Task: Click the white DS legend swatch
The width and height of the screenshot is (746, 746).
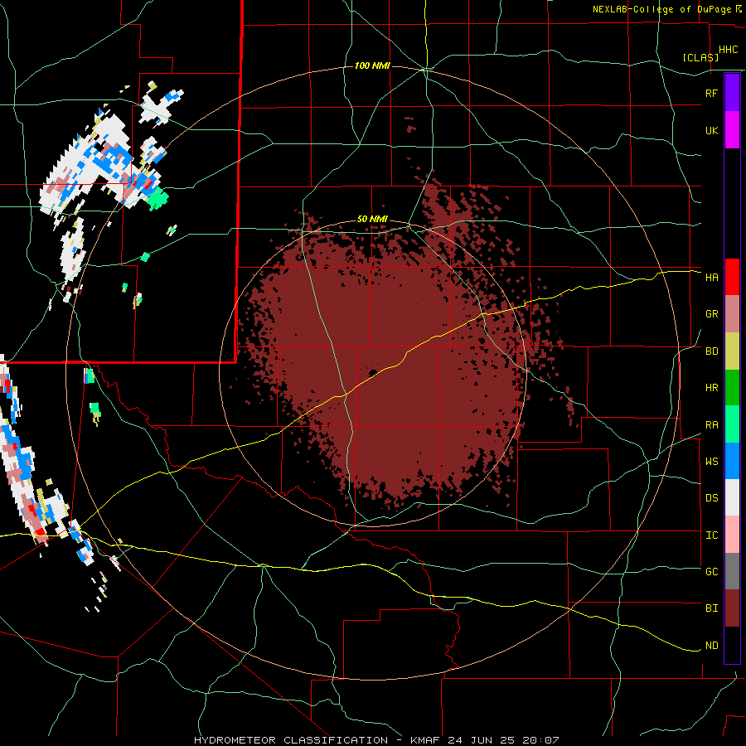Action: point(732,497)
